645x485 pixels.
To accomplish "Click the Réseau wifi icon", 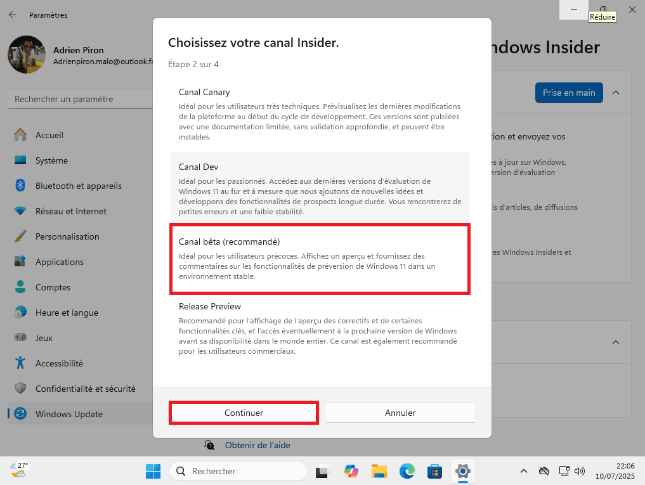I will pos(20,211).
